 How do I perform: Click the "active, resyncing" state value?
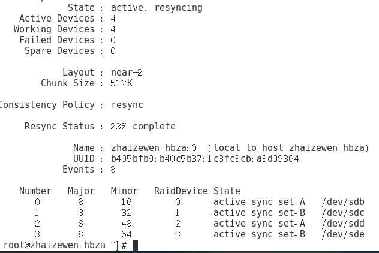157,8
